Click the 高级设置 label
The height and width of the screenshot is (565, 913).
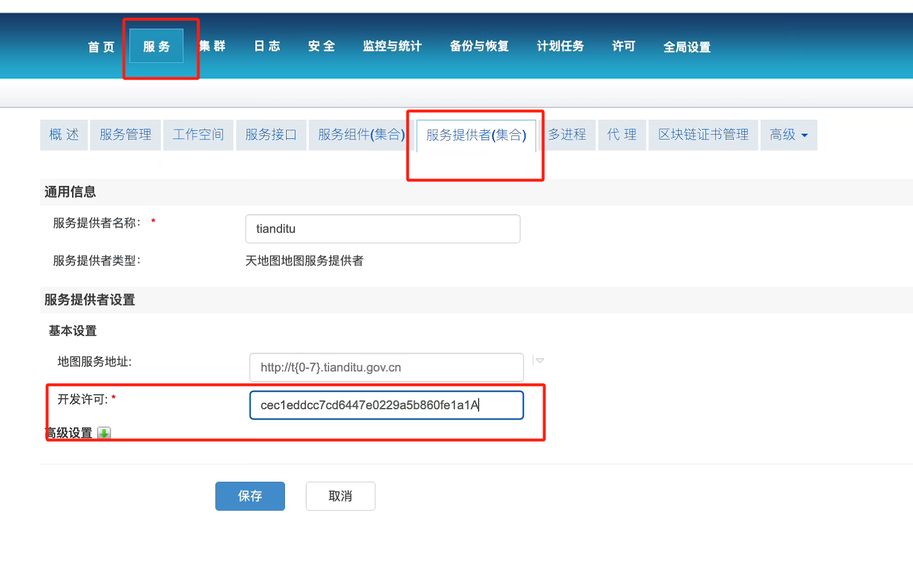pos(69,433)
